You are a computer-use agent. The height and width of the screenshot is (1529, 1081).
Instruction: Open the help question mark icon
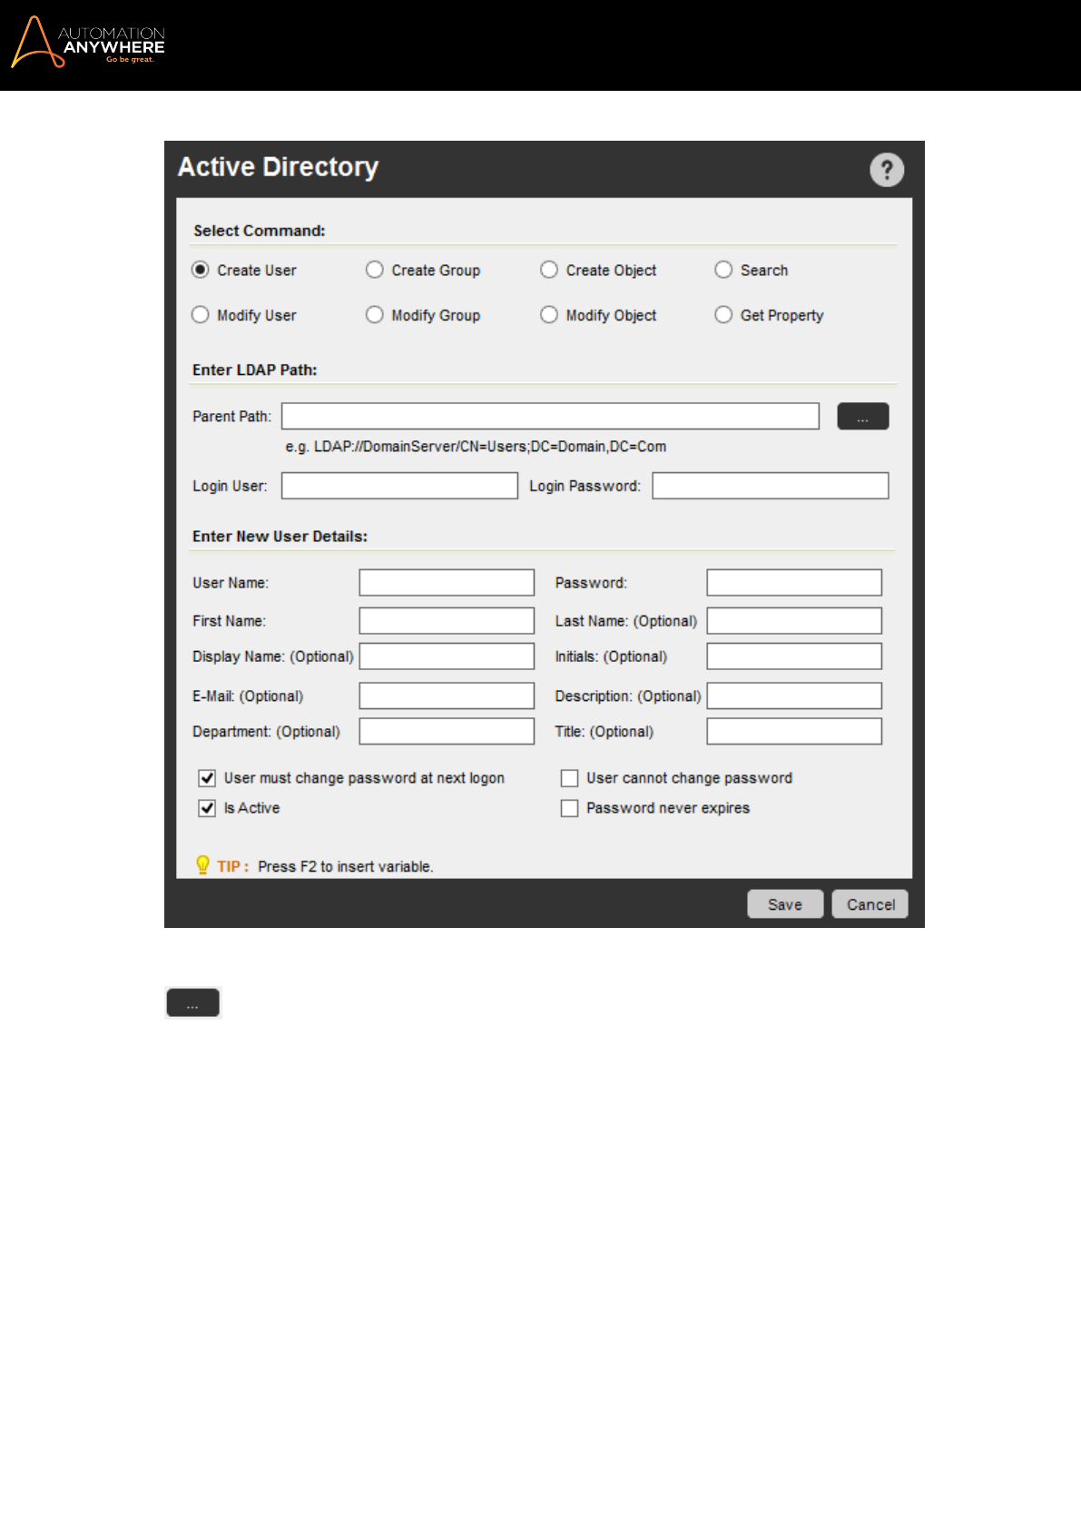[x=887, y=170]
